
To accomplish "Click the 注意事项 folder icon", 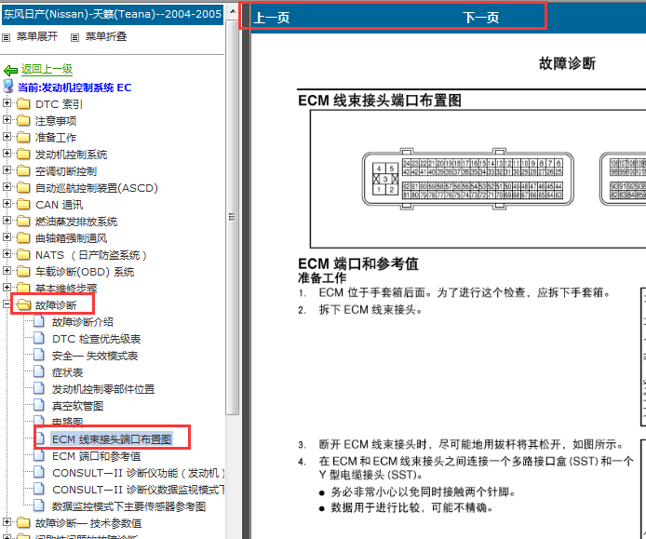I will click(x=23, y=120).
